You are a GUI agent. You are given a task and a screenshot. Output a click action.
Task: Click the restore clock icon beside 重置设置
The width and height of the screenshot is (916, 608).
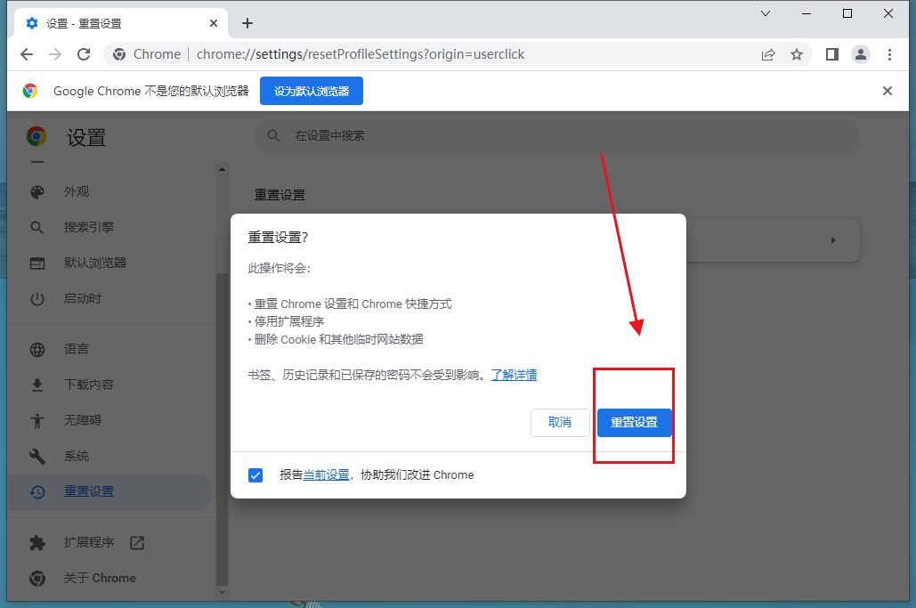tap(36, 491)
